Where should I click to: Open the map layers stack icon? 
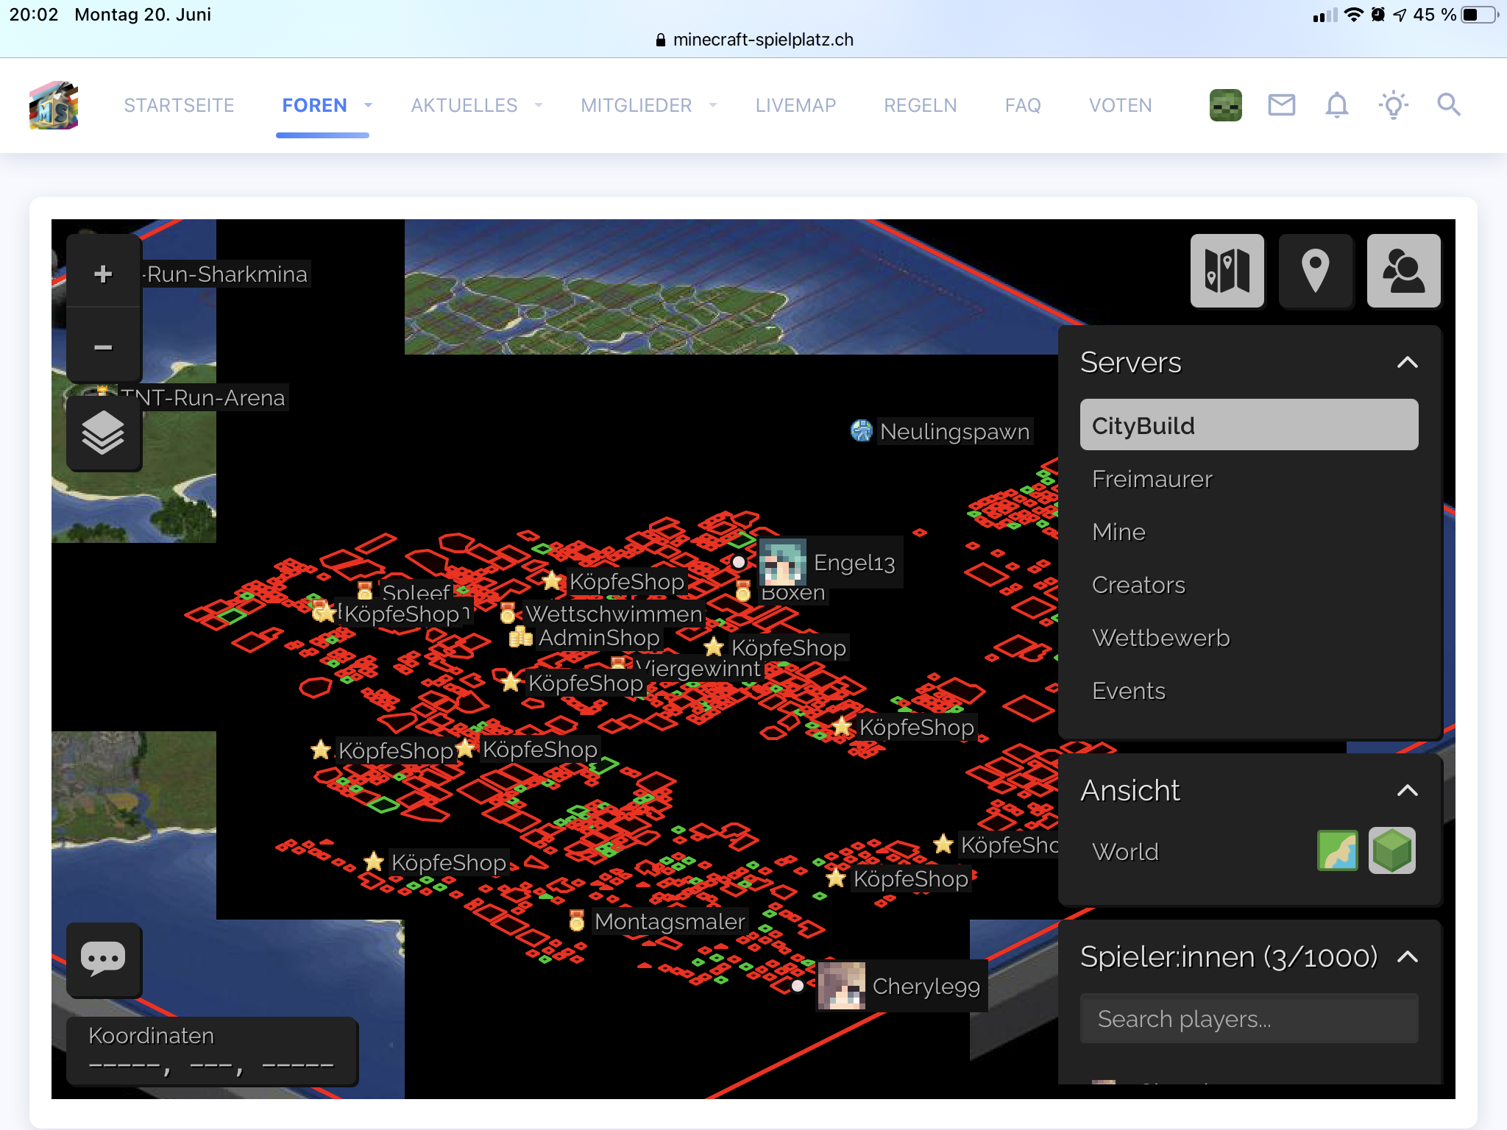pos(103,433)
